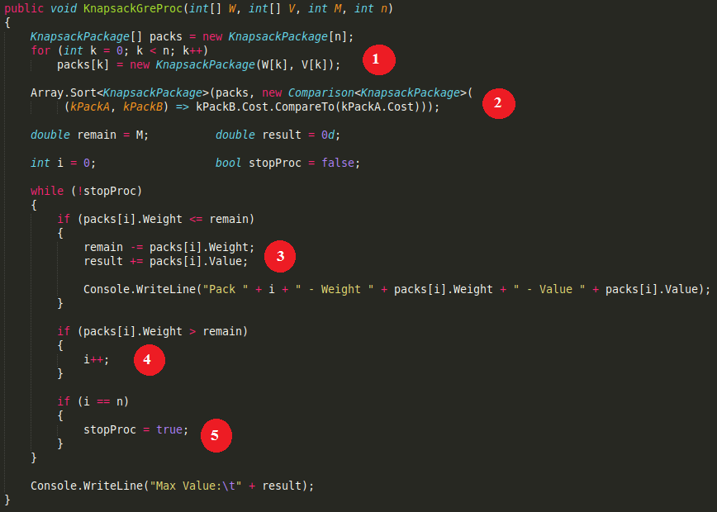Click the double remain = M declaration
Screen dimensions: 717x512
89,135
